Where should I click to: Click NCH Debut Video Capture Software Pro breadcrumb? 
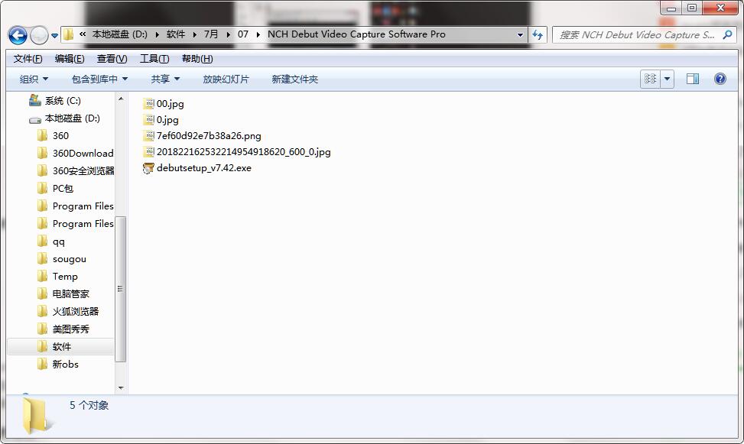point(356,34)
